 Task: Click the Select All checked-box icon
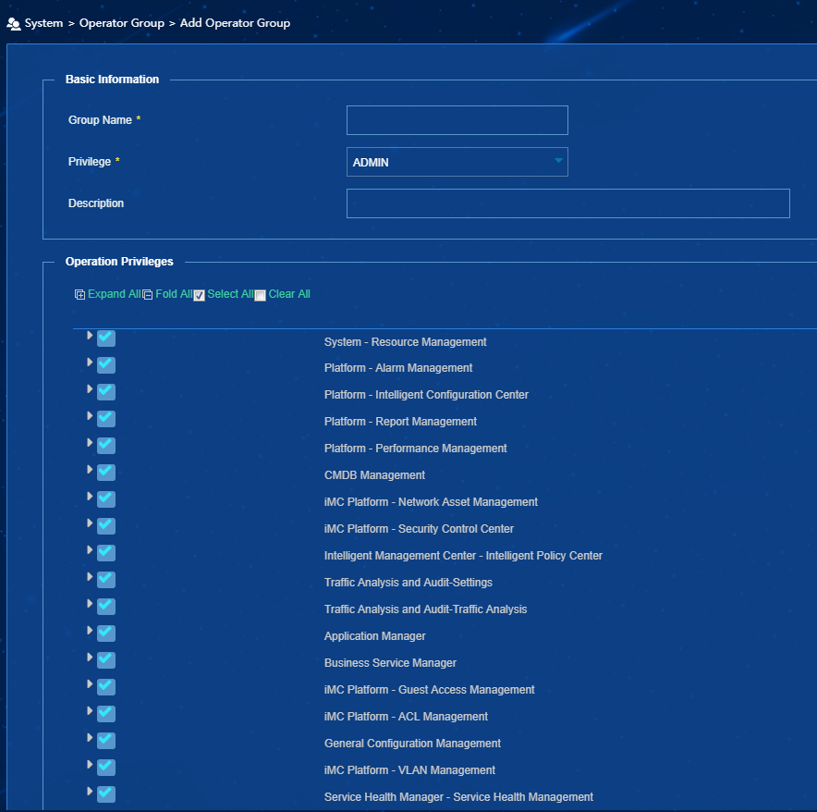coord(199,296)
